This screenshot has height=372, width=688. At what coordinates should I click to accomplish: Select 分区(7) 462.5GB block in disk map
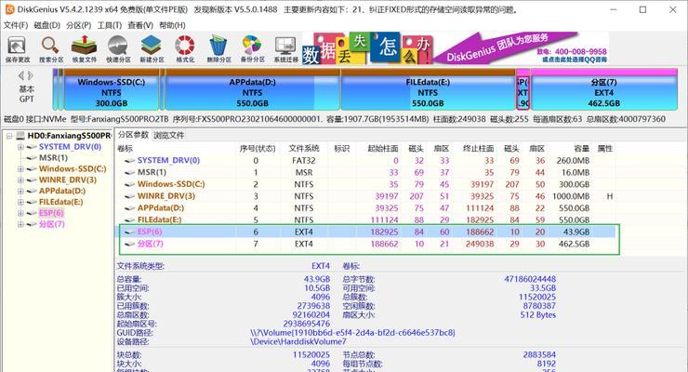click(x=603, y=89)
